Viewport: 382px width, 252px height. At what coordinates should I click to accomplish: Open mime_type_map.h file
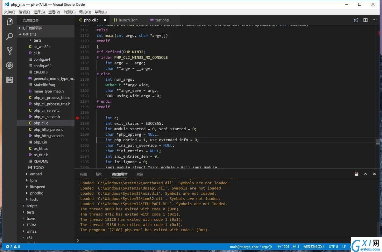coord(46,91)
